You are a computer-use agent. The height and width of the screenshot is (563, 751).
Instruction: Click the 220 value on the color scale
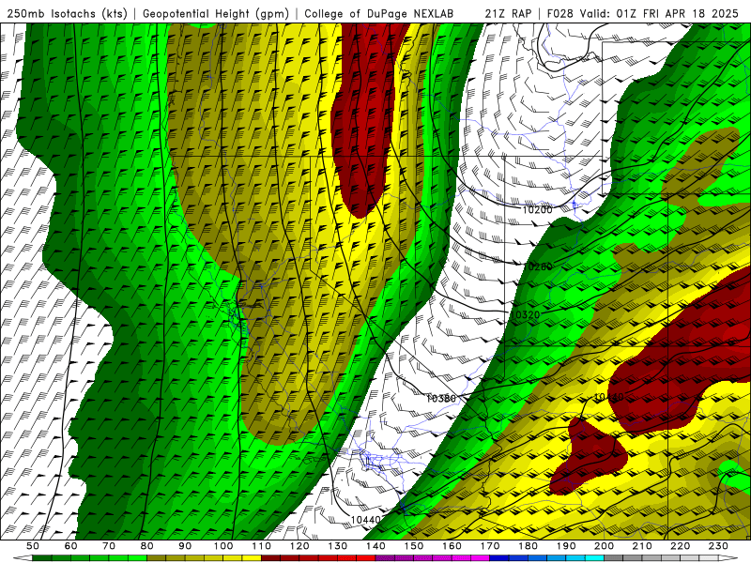(681, 546)
